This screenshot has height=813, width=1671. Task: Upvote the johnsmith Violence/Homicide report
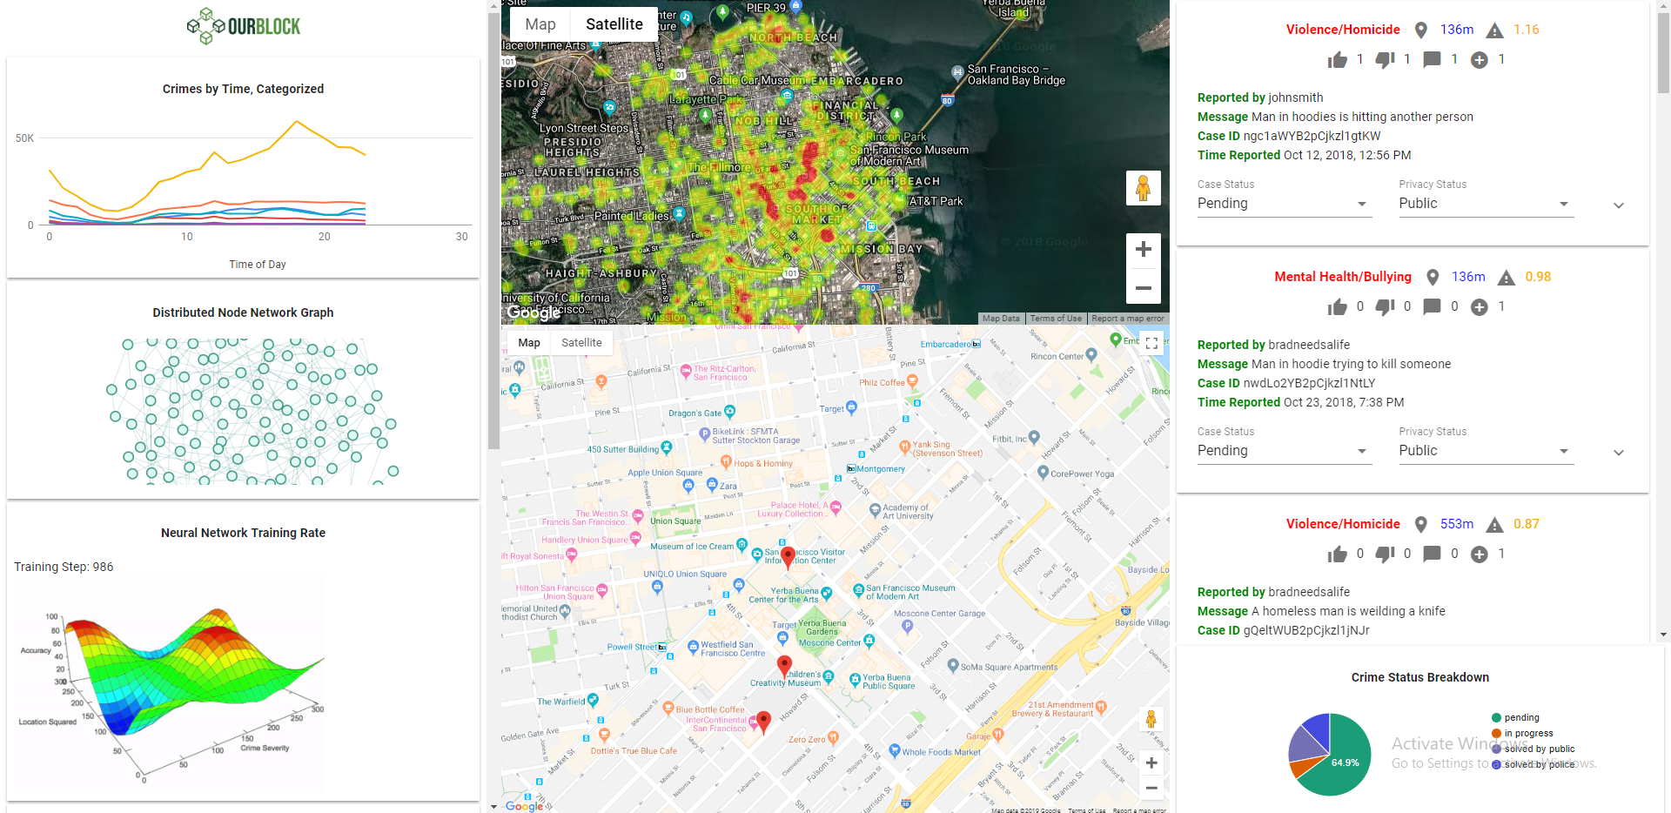pyautogui.click(x=1338, y=59)
